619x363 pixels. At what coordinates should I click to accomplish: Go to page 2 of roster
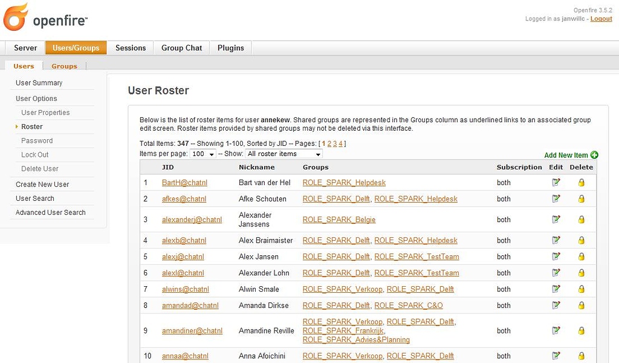pyautogui.click(x=329, y=143)
